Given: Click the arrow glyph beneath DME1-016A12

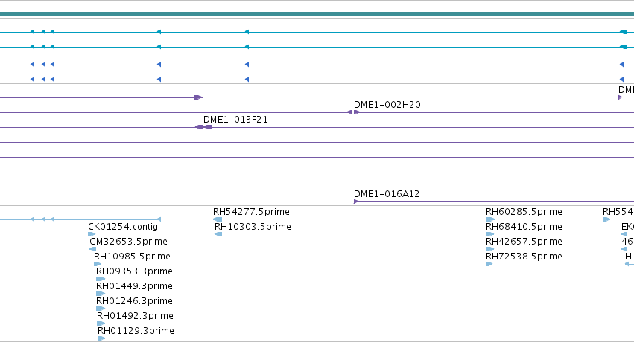Looking at the screenshot, I should [x=356, y=201].
